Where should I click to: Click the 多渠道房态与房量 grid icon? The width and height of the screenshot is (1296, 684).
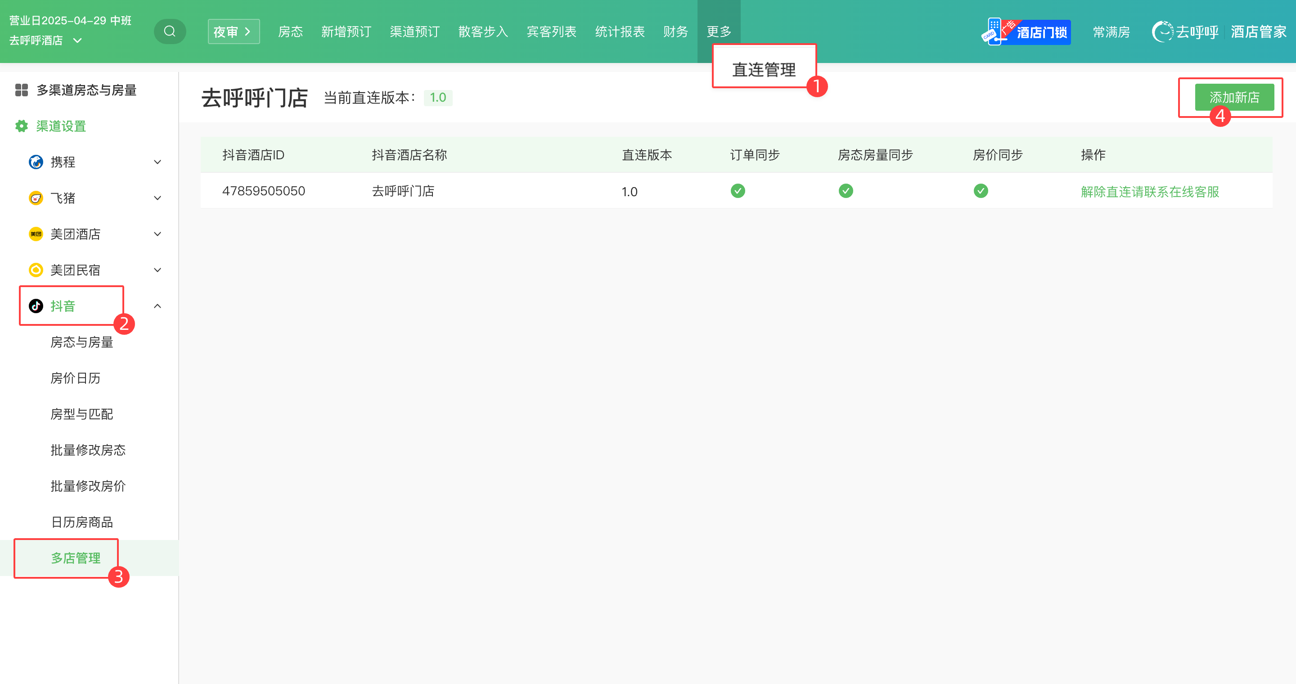[21, 90]
